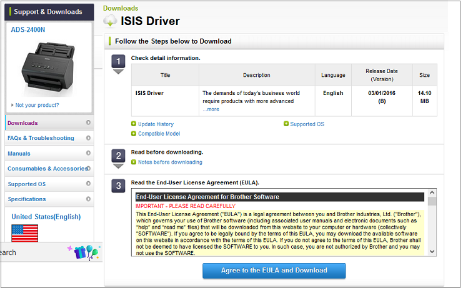Click the circle arrow icon on Manuals row
Viewport: 463px width, 288px height.
pos(88,153)
